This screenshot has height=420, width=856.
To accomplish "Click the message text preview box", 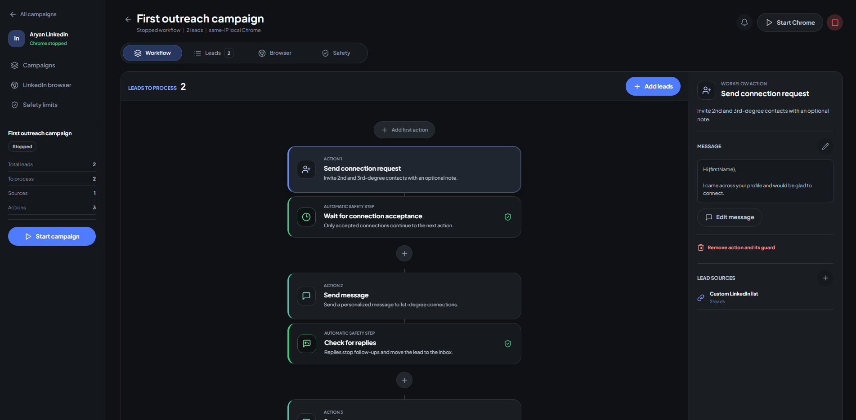I will pos(765,181).
